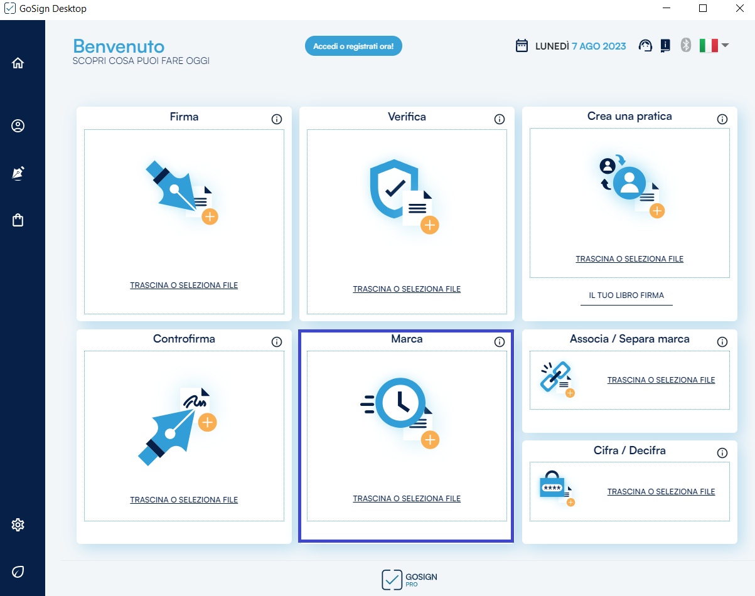This screenshot has width=755, height=596.
Task: Click the Bluetooth icon in header
Action: click(686, 45)
